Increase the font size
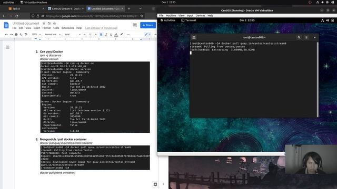 pos(96,34)
